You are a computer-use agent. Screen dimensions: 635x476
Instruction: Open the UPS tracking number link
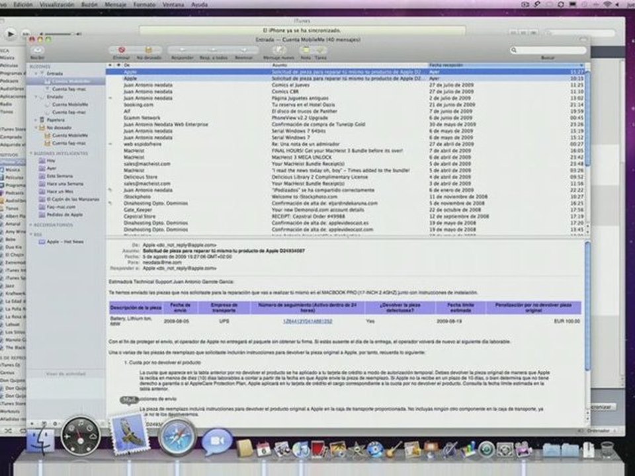coord(308,321)
